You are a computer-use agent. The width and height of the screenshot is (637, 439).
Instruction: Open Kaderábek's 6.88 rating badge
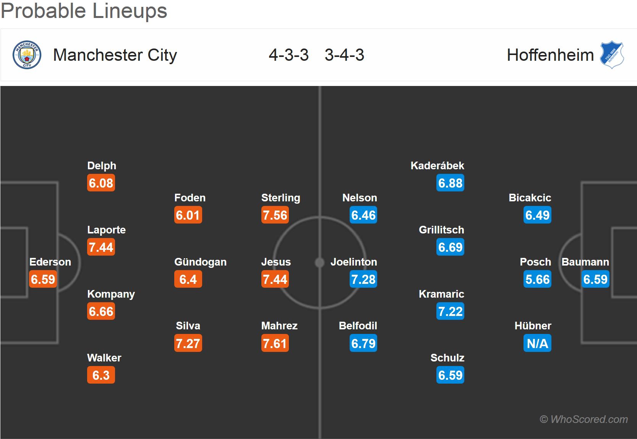click(450, 183)
